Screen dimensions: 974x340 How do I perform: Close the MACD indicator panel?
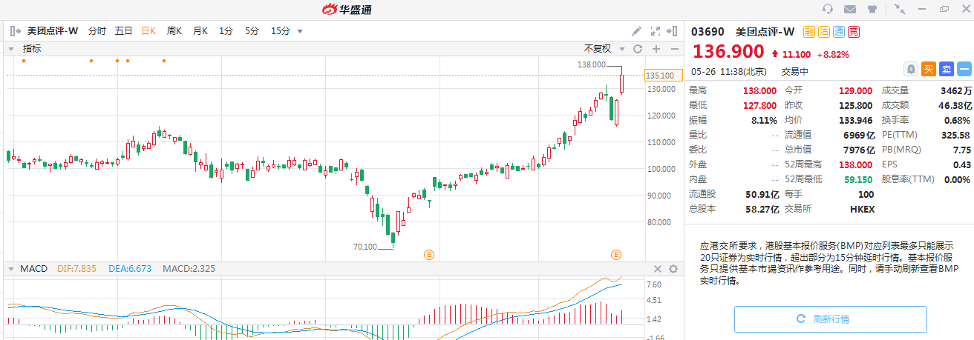pyautogui.click(x=657, y=269)
